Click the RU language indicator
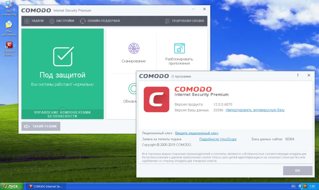Screen dimensions: 319x190 (x=293, y=186)
